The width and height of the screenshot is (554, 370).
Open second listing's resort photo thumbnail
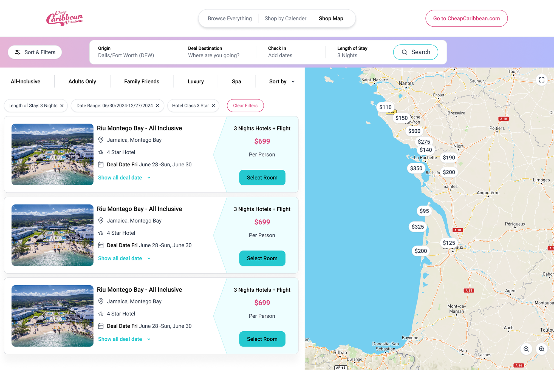tap(52, 235)
